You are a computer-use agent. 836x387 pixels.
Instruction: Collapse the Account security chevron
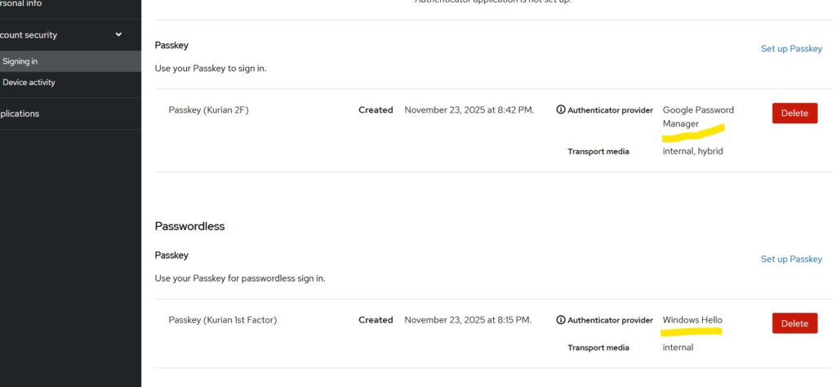[118, 35]
